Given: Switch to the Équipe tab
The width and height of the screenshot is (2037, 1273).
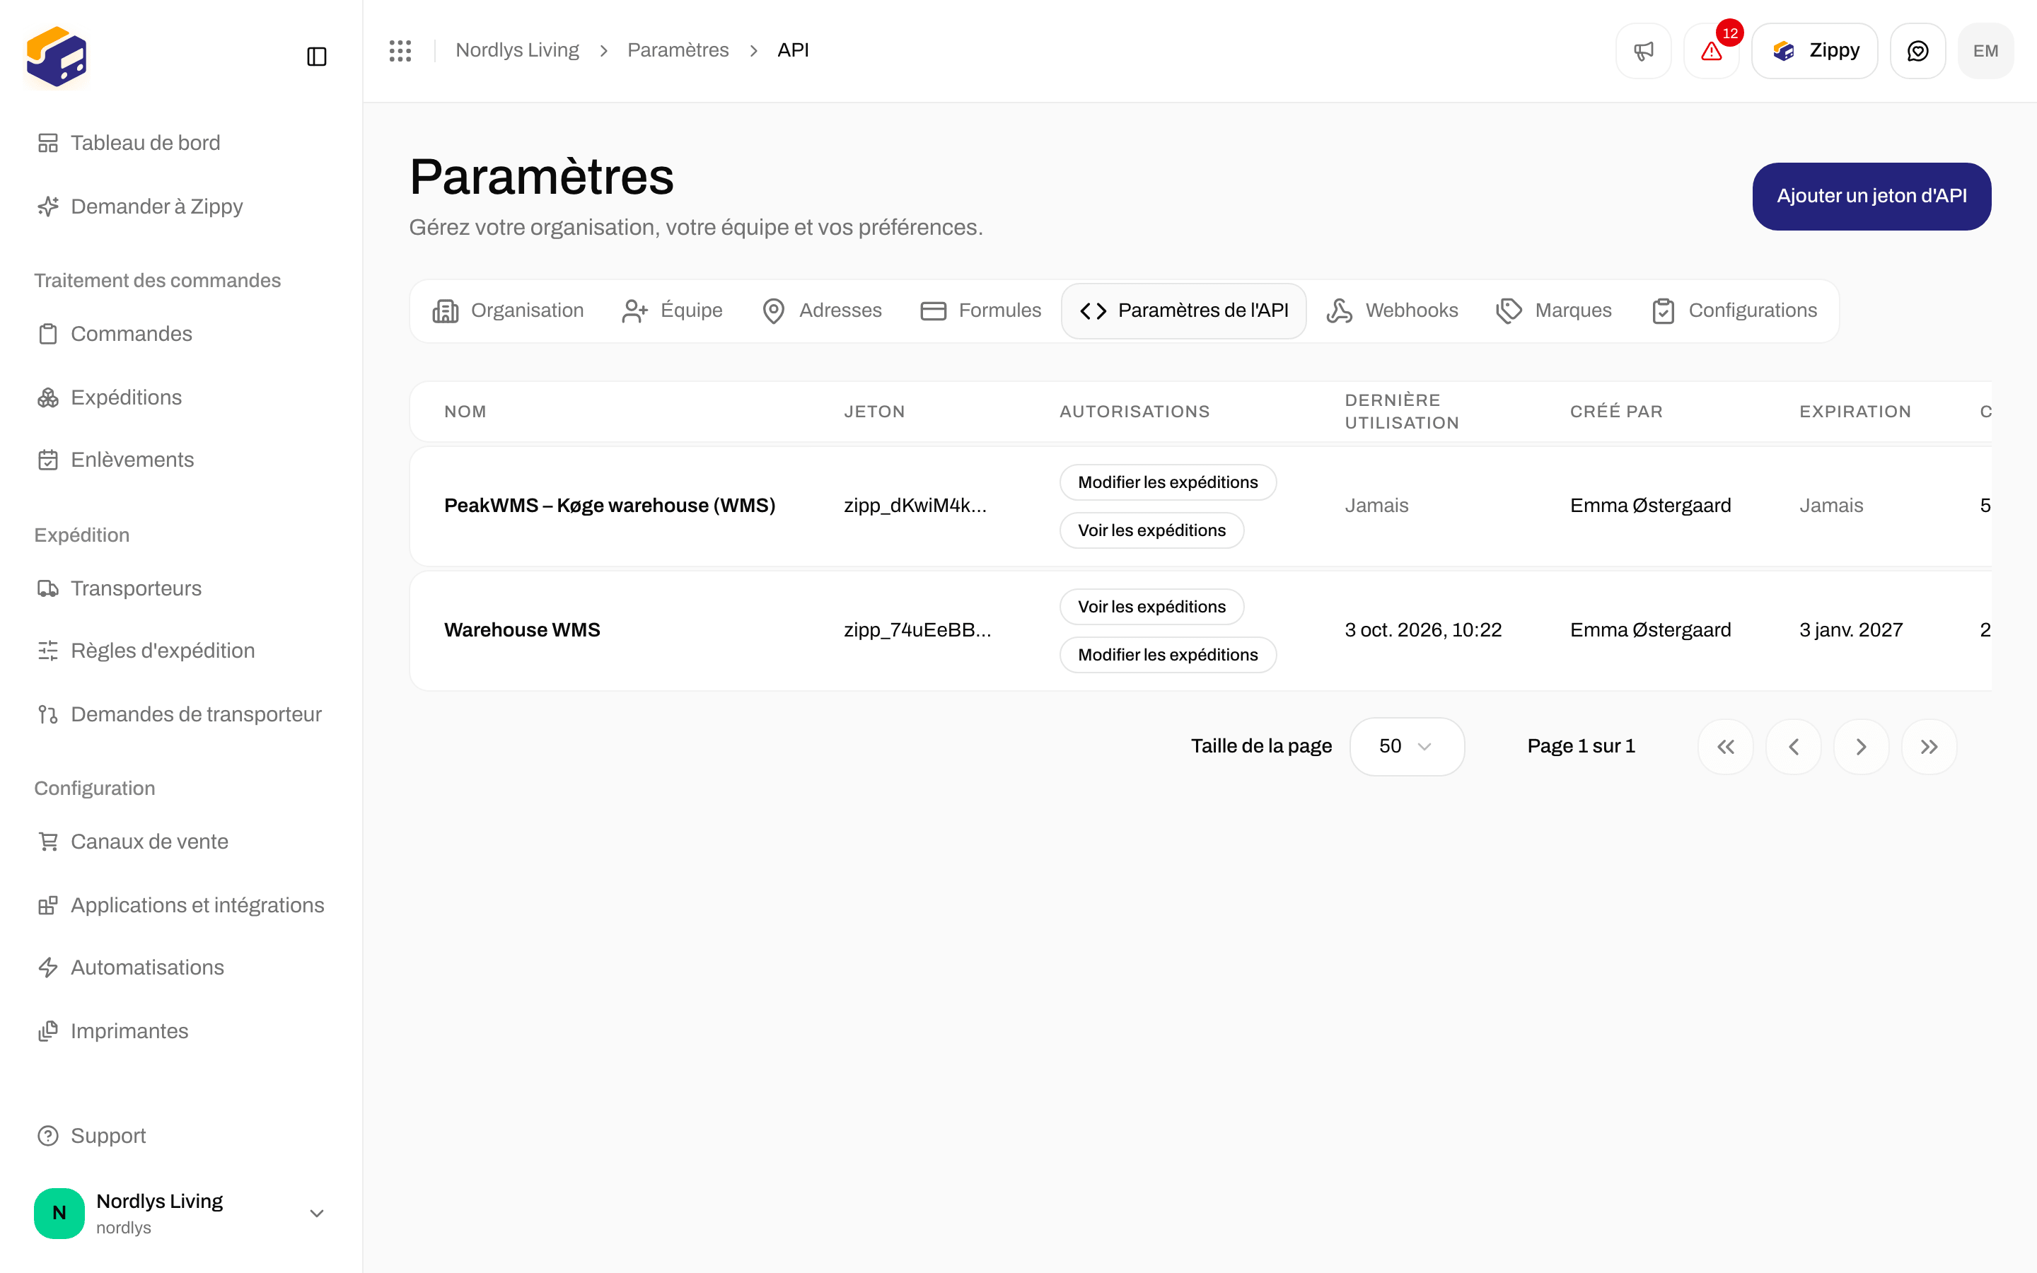Looking at the screenshot, I should click(672, 310).
